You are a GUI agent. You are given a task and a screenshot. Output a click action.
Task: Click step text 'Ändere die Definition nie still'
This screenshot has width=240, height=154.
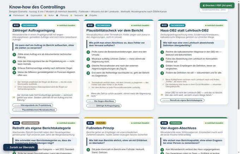194,73
